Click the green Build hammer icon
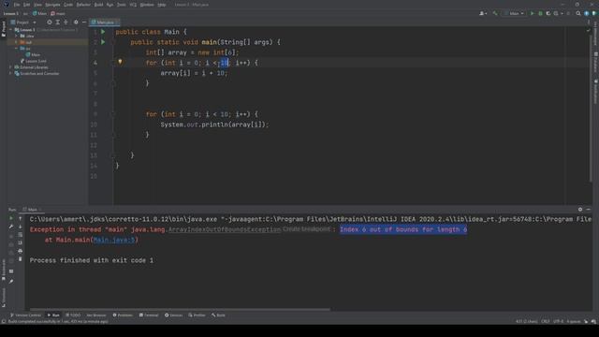Screen dimensions: 599x337 495,13
